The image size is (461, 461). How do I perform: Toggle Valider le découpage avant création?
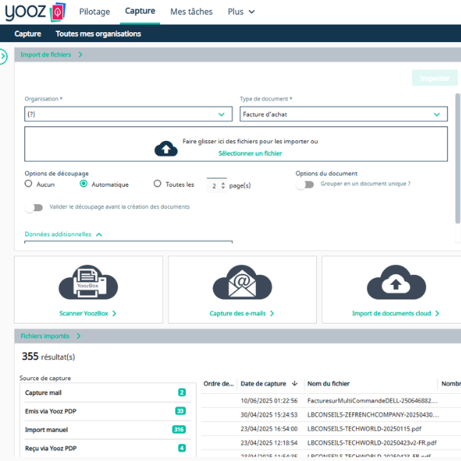click(x=34, y=207)
